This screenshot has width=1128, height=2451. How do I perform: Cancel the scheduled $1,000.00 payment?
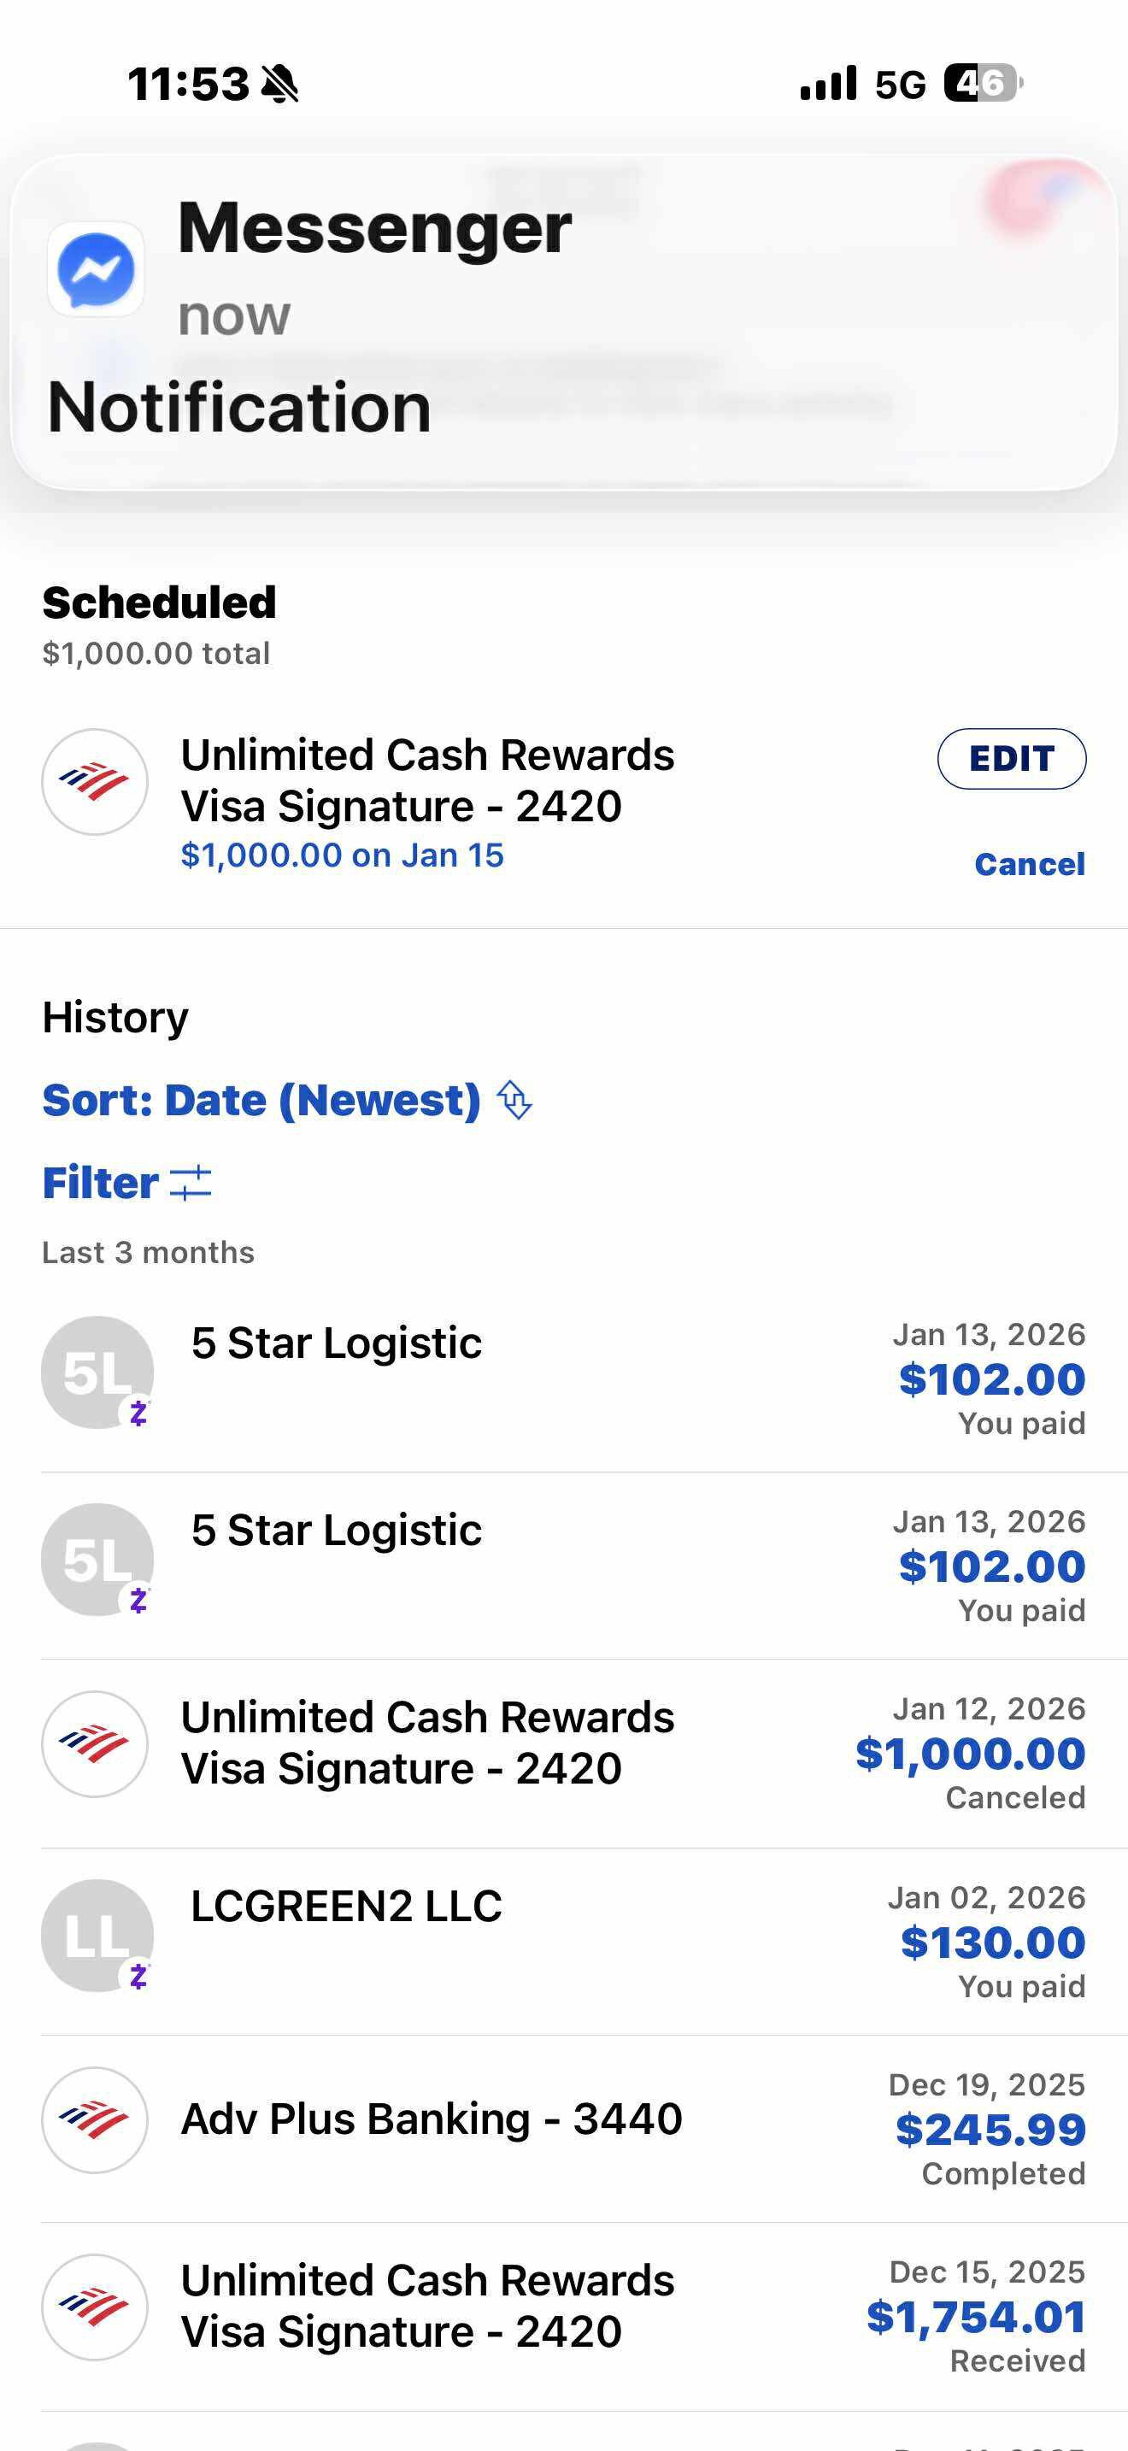[1029, 864]
